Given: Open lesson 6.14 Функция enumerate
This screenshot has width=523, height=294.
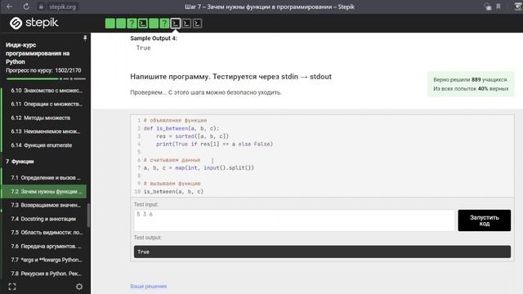Looking at the screenshot, I should click(42, 145).
